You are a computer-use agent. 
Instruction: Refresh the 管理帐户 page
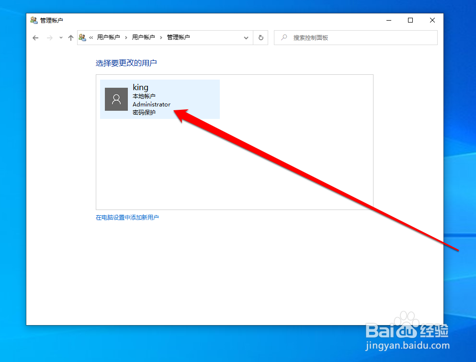click(261, 38)
